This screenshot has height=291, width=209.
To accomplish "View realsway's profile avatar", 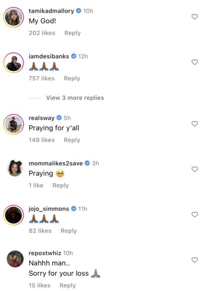I will 14,124.
